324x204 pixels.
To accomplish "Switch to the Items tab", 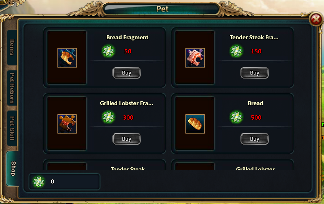I will 12,47.
